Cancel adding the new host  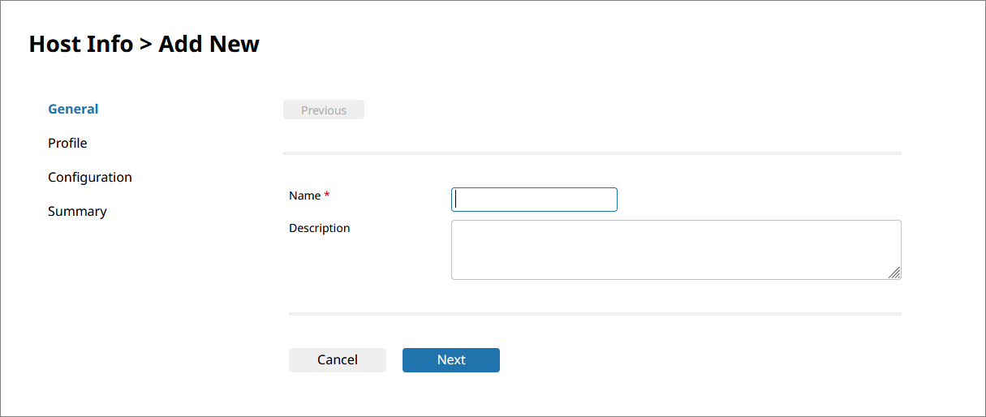pyautogui.click(x=338, y=360)
